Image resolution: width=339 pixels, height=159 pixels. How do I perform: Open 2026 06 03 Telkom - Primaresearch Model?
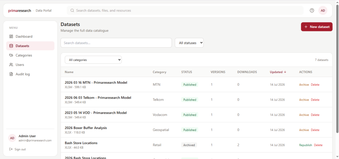coord(98,98)
